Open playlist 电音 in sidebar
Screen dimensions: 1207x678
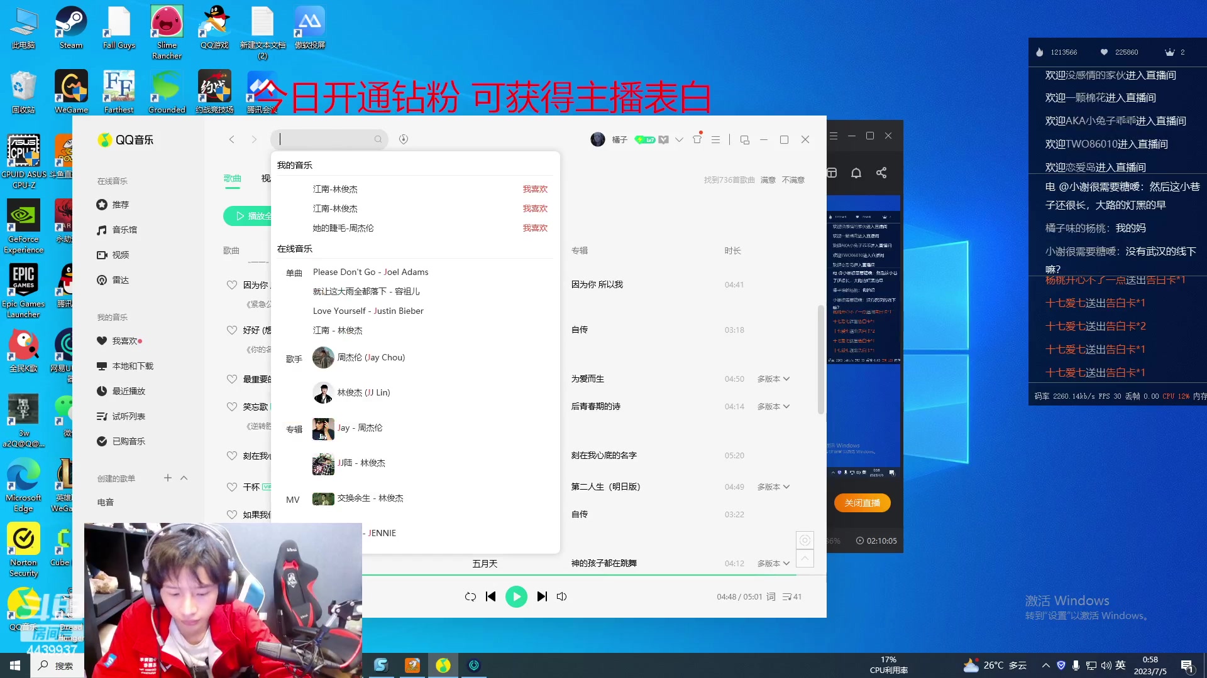[x=106, y=502]
